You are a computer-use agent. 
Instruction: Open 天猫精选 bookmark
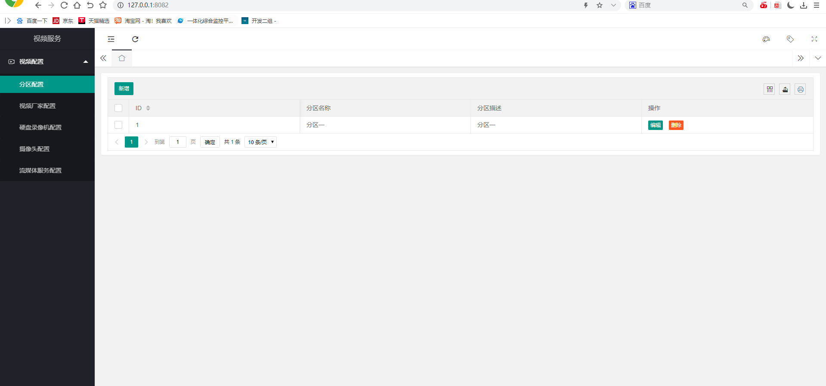(x=94, y=21)
